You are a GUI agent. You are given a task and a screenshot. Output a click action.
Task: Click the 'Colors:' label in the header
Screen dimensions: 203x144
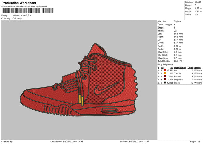coord(188,5)
